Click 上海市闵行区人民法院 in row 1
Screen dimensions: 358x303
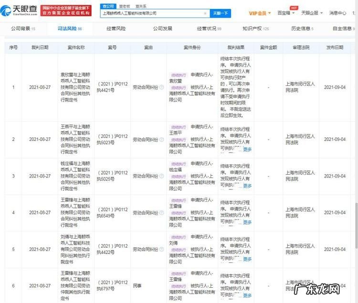(x=300, y=87)
